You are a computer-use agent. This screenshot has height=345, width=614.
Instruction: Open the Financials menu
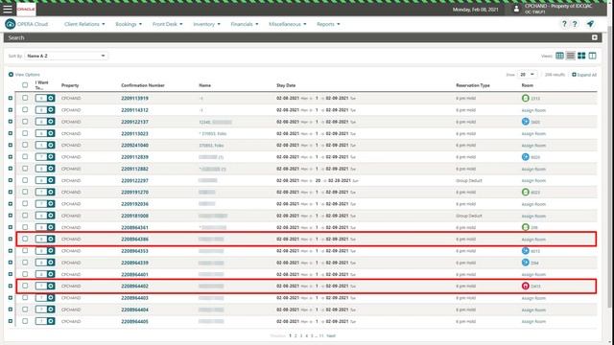coord(245,24)
